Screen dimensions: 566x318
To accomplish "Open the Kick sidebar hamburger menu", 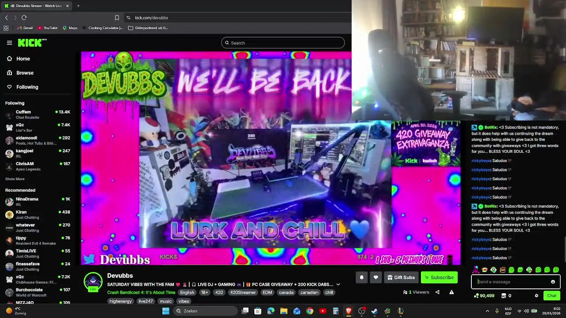I will [9, 43].
